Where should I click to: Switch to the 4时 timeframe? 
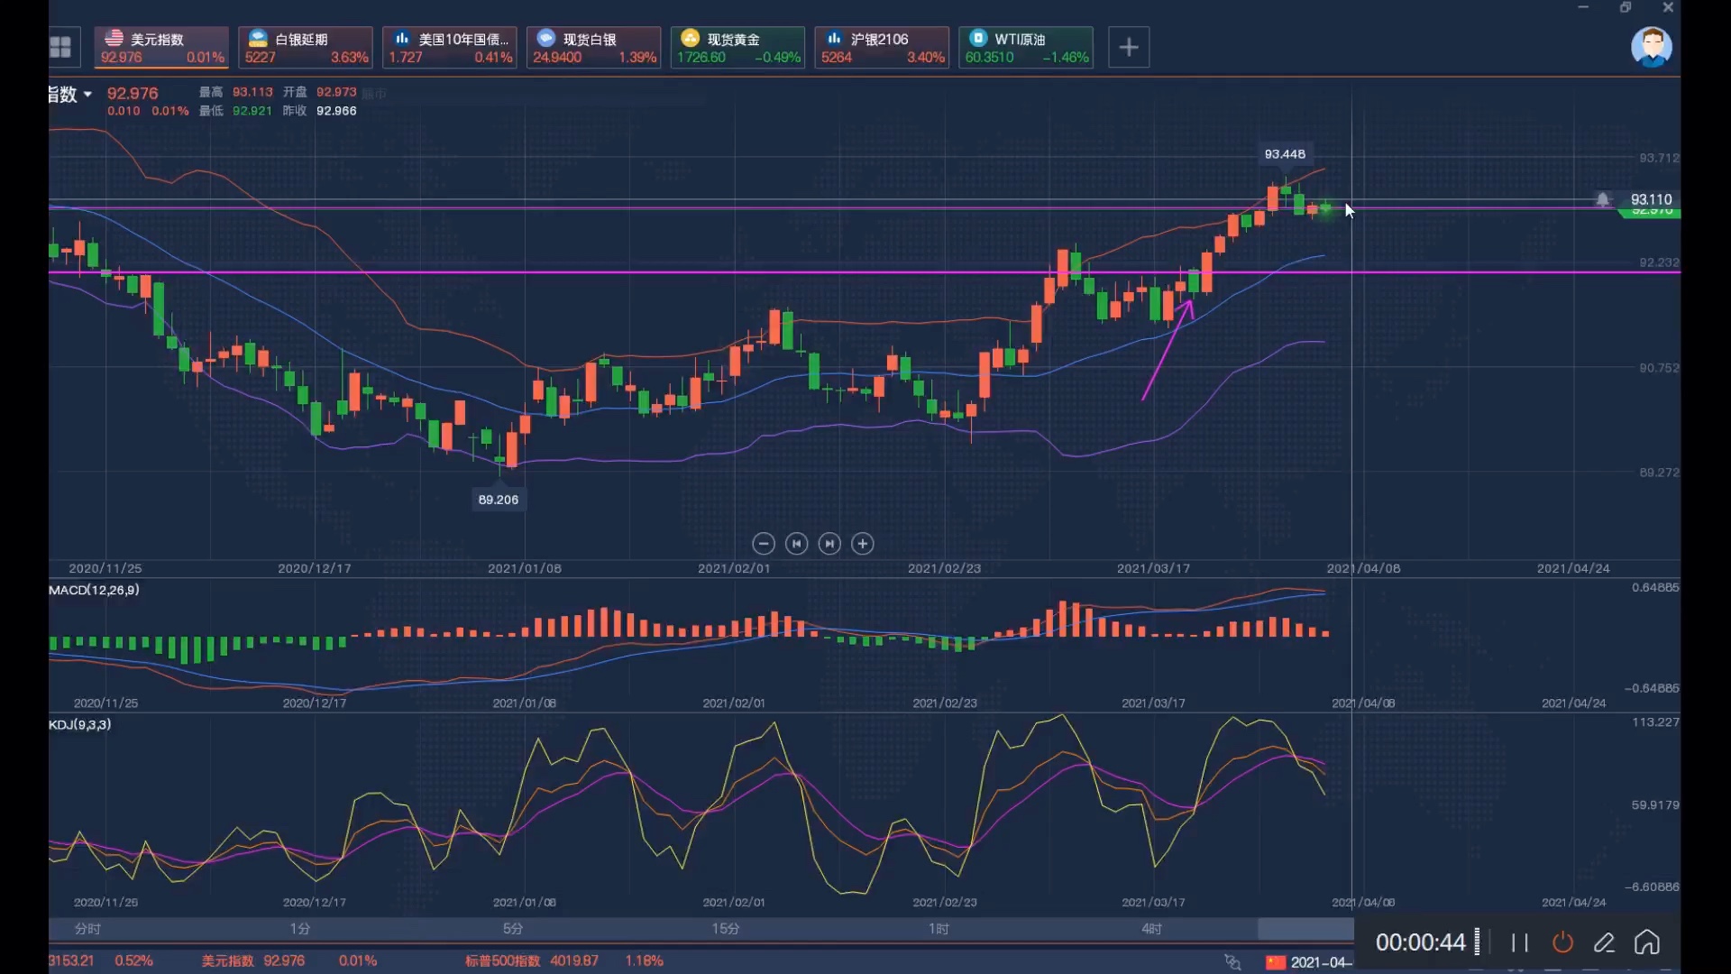coord(1151,928)
